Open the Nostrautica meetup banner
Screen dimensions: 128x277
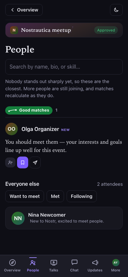pyautogui.click(x=64, y=30)
